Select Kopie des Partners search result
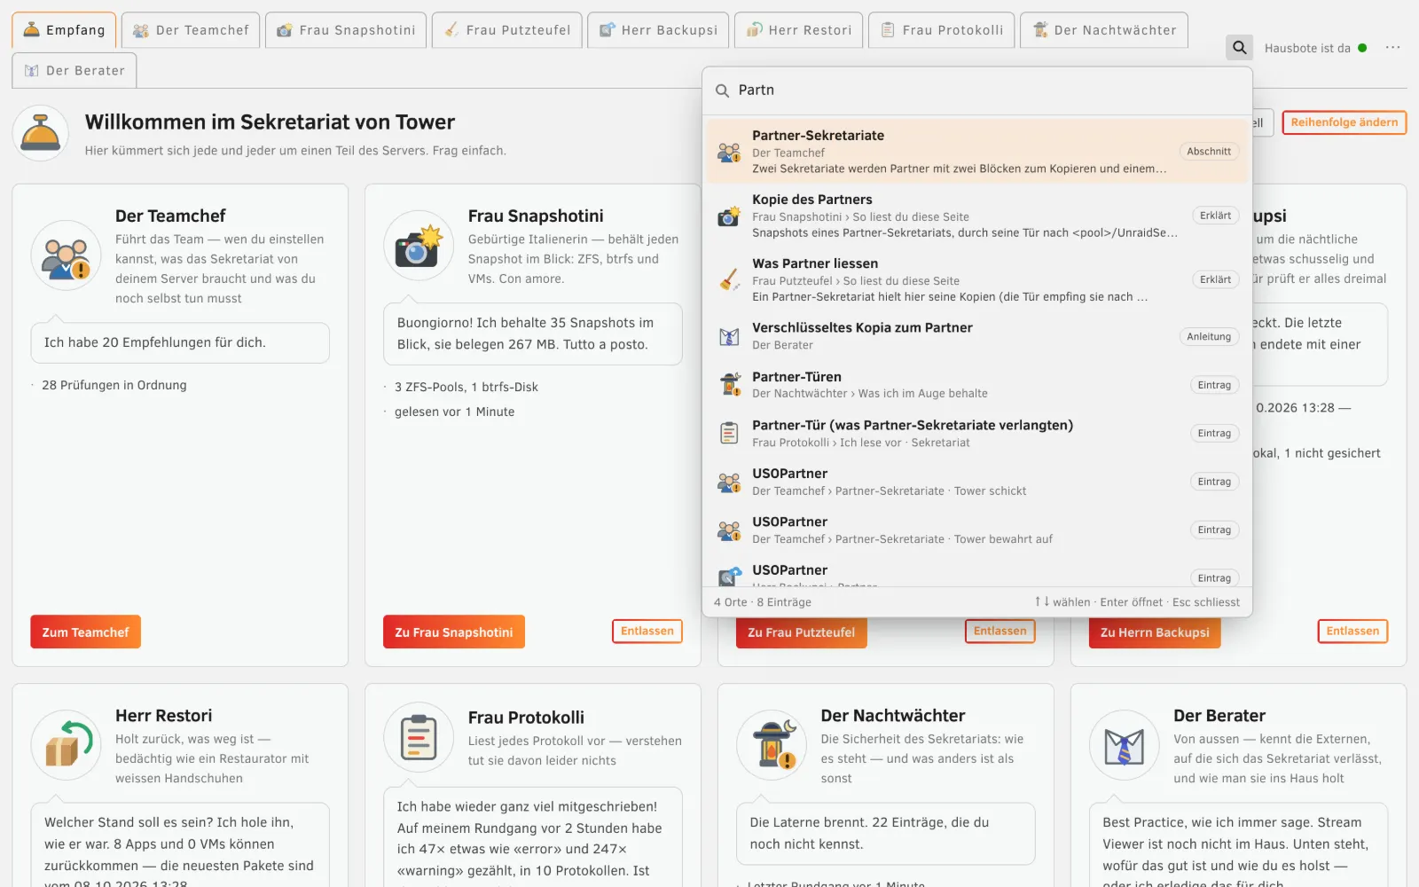 (x=977, y=216)
